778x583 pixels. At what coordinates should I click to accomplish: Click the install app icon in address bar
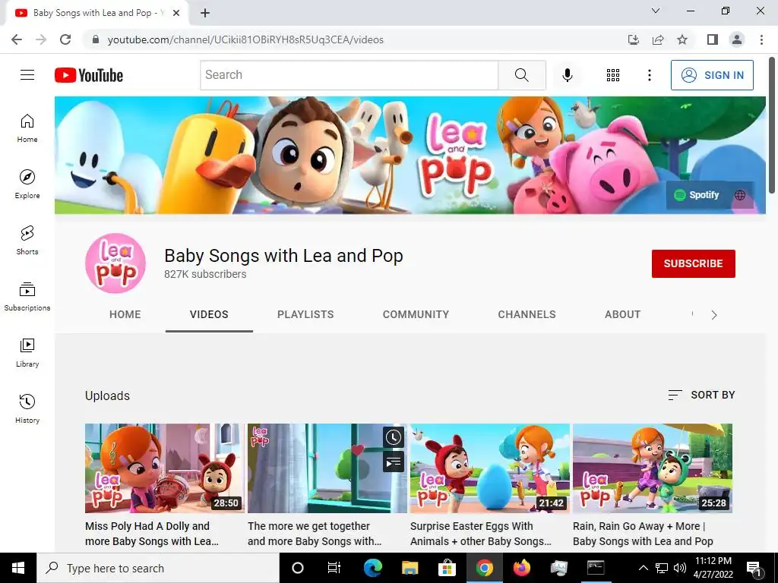pyautogui.click(x=634, y=39)
